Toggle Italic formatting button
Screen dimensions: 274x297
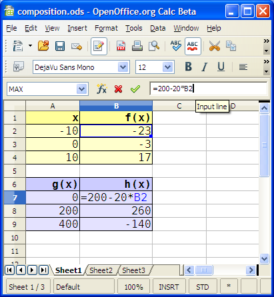pos(205,67)
